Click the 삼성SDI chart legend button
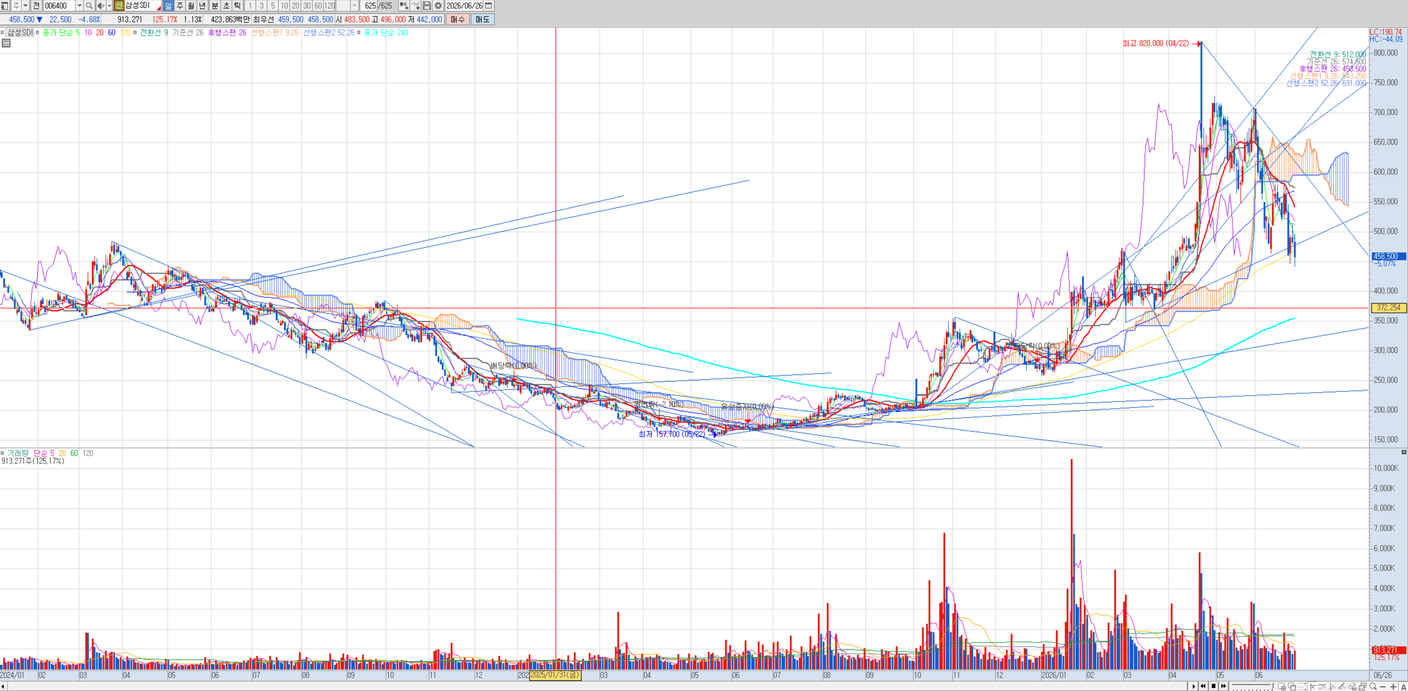The width and height of the screenshot is (1408, 691). [x=20, y=33]
